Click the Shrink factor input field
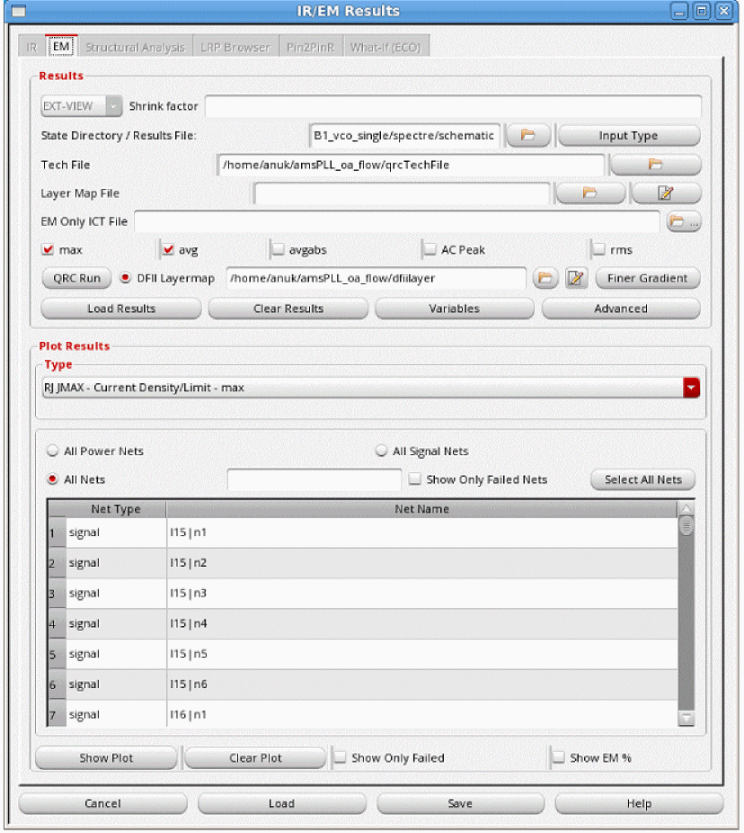The image size is (744, 833). (x=452, y=106)
